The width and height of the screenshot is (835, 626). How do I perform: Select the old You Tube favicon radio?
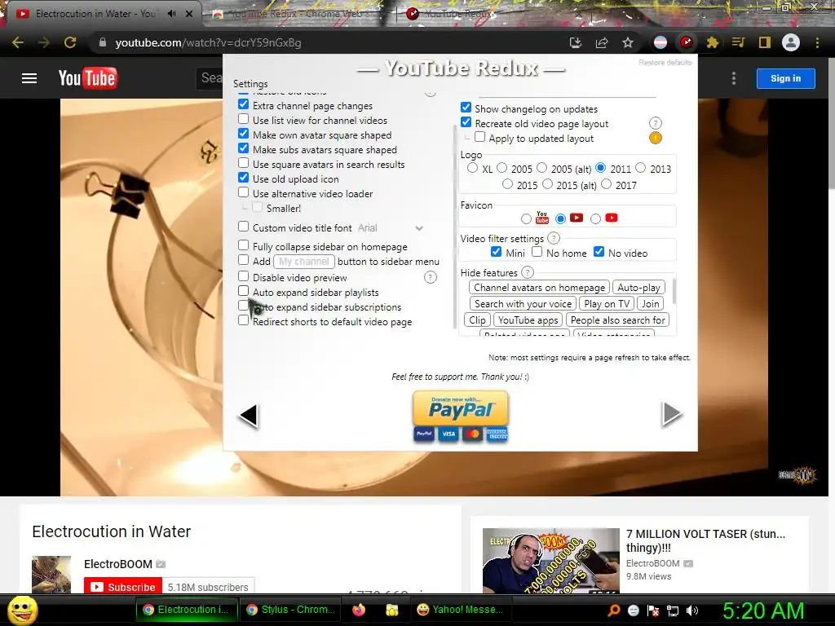pos(526,218)
